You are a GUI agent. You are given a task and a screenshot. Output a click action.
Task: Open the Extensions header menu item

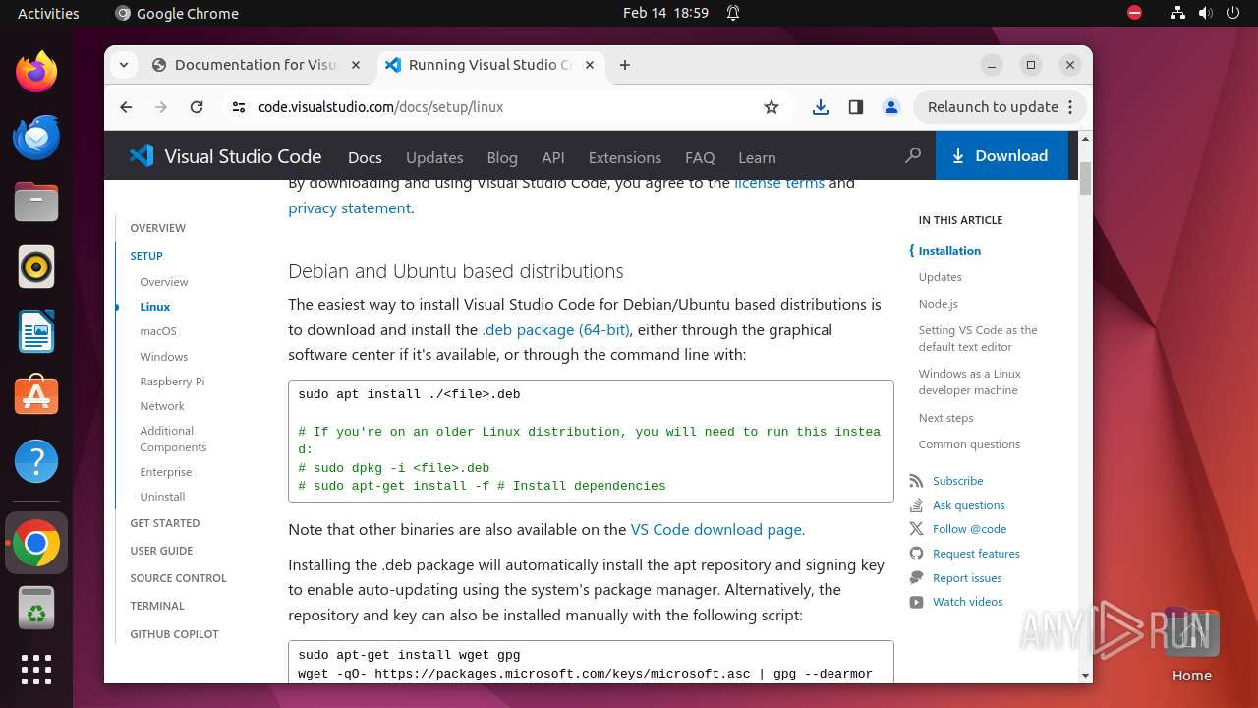tap(624, 157)
